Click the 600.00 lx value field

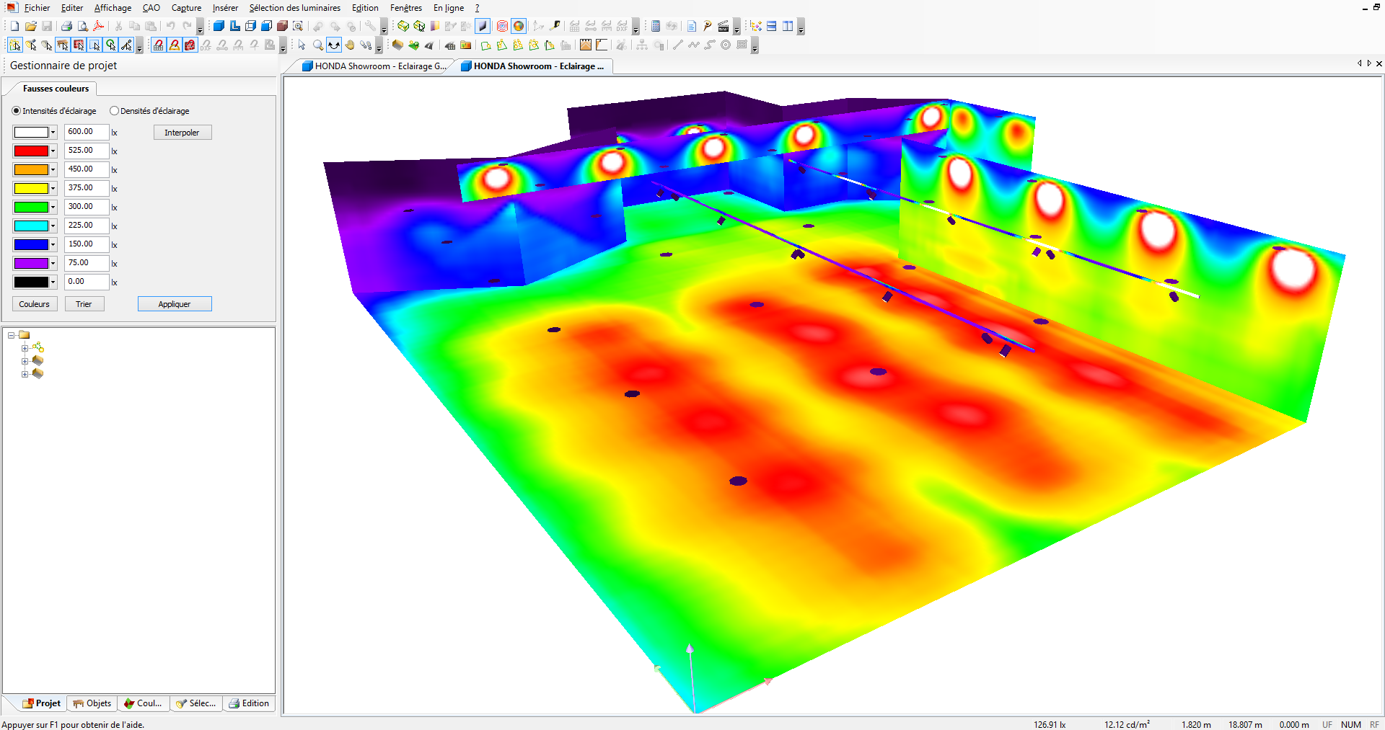tap(87, 132)
